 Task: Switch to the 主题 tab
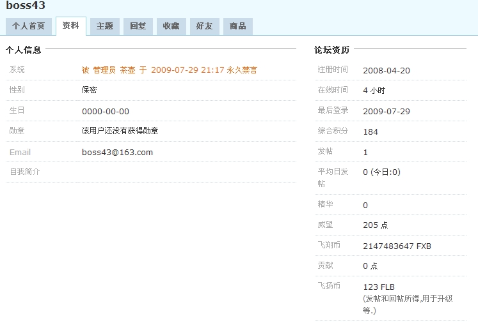[x=104, y=26]
